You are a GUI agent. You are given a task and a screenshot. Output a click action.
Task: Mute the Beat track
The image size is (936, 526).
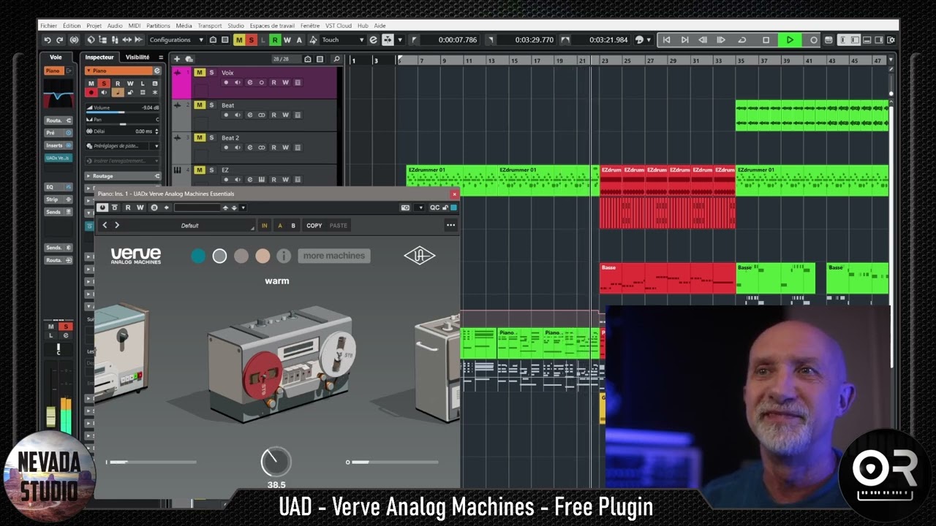tap(200, 105)
